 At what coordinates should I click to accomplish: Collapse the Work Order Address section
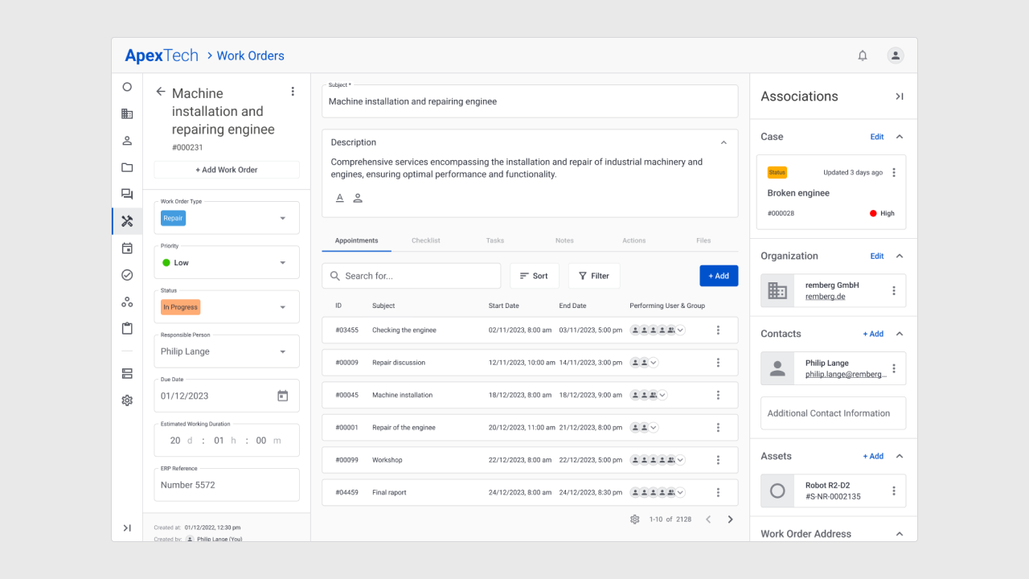[x=900, y=534]
